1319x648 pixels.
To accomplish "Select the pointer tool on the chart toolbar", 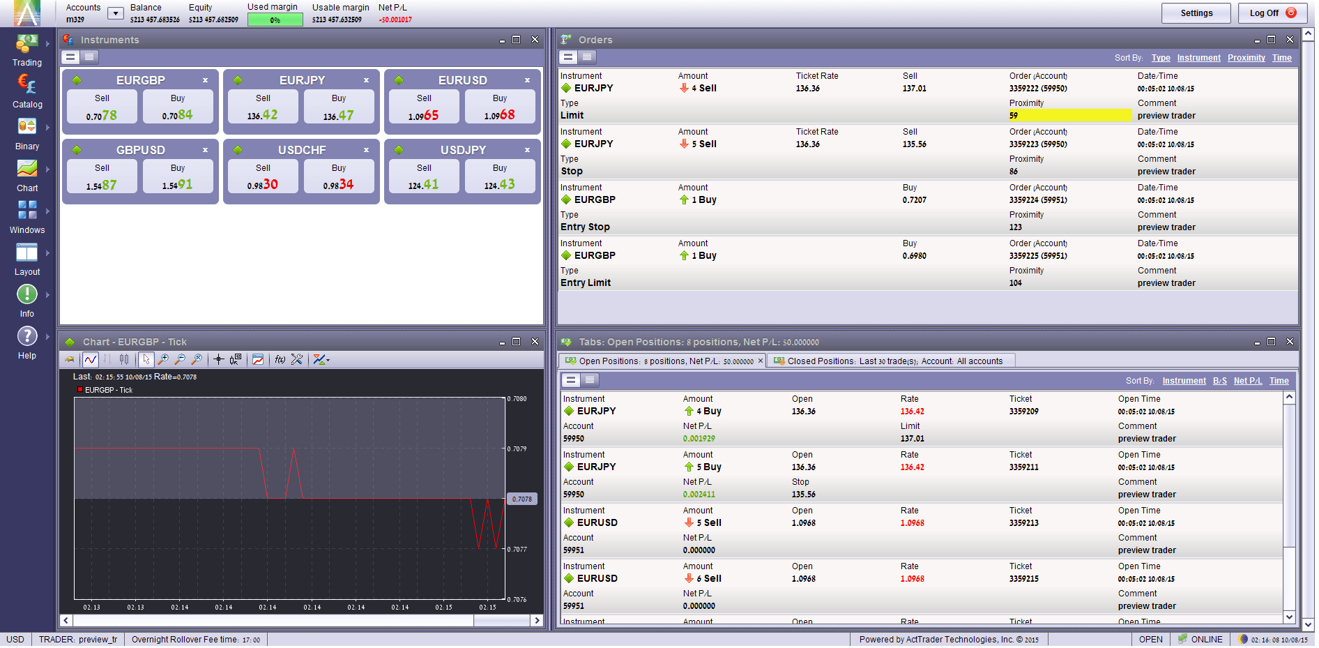I will click(x=146, y=359).
